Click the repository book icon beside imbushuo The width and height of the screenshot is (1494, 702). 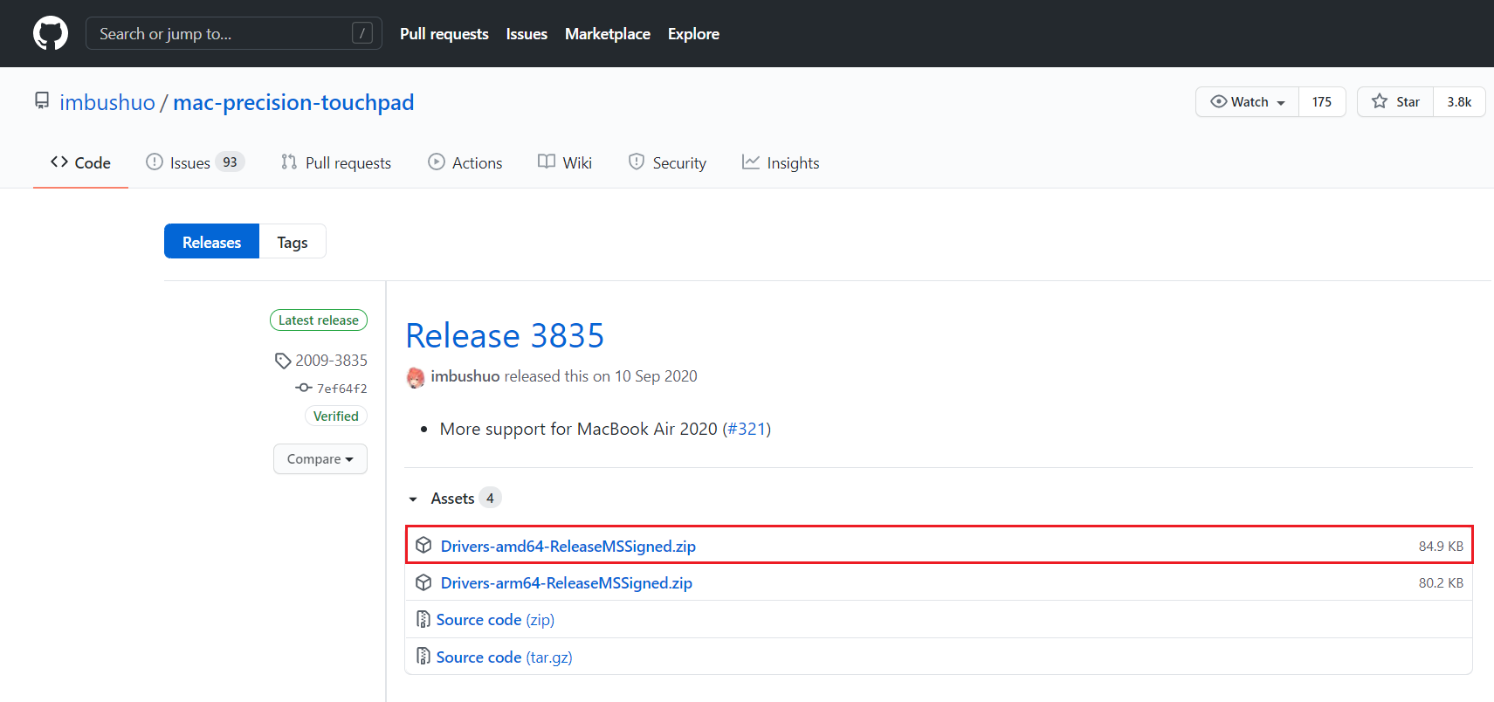(42, 100)
